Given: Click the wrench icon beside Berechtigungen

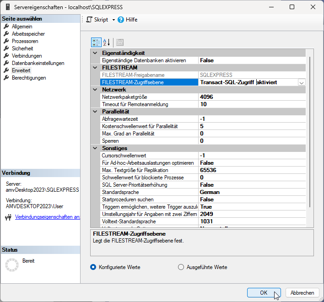Looking at the screenshot, I should [x=6, y=78].
